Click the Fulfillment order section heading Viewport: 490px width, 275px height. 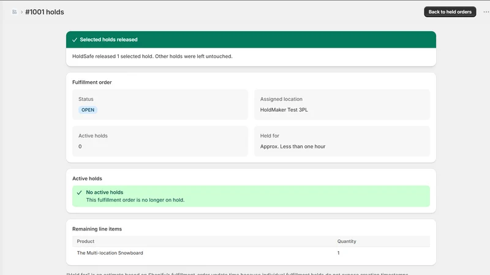pos(92,82)
